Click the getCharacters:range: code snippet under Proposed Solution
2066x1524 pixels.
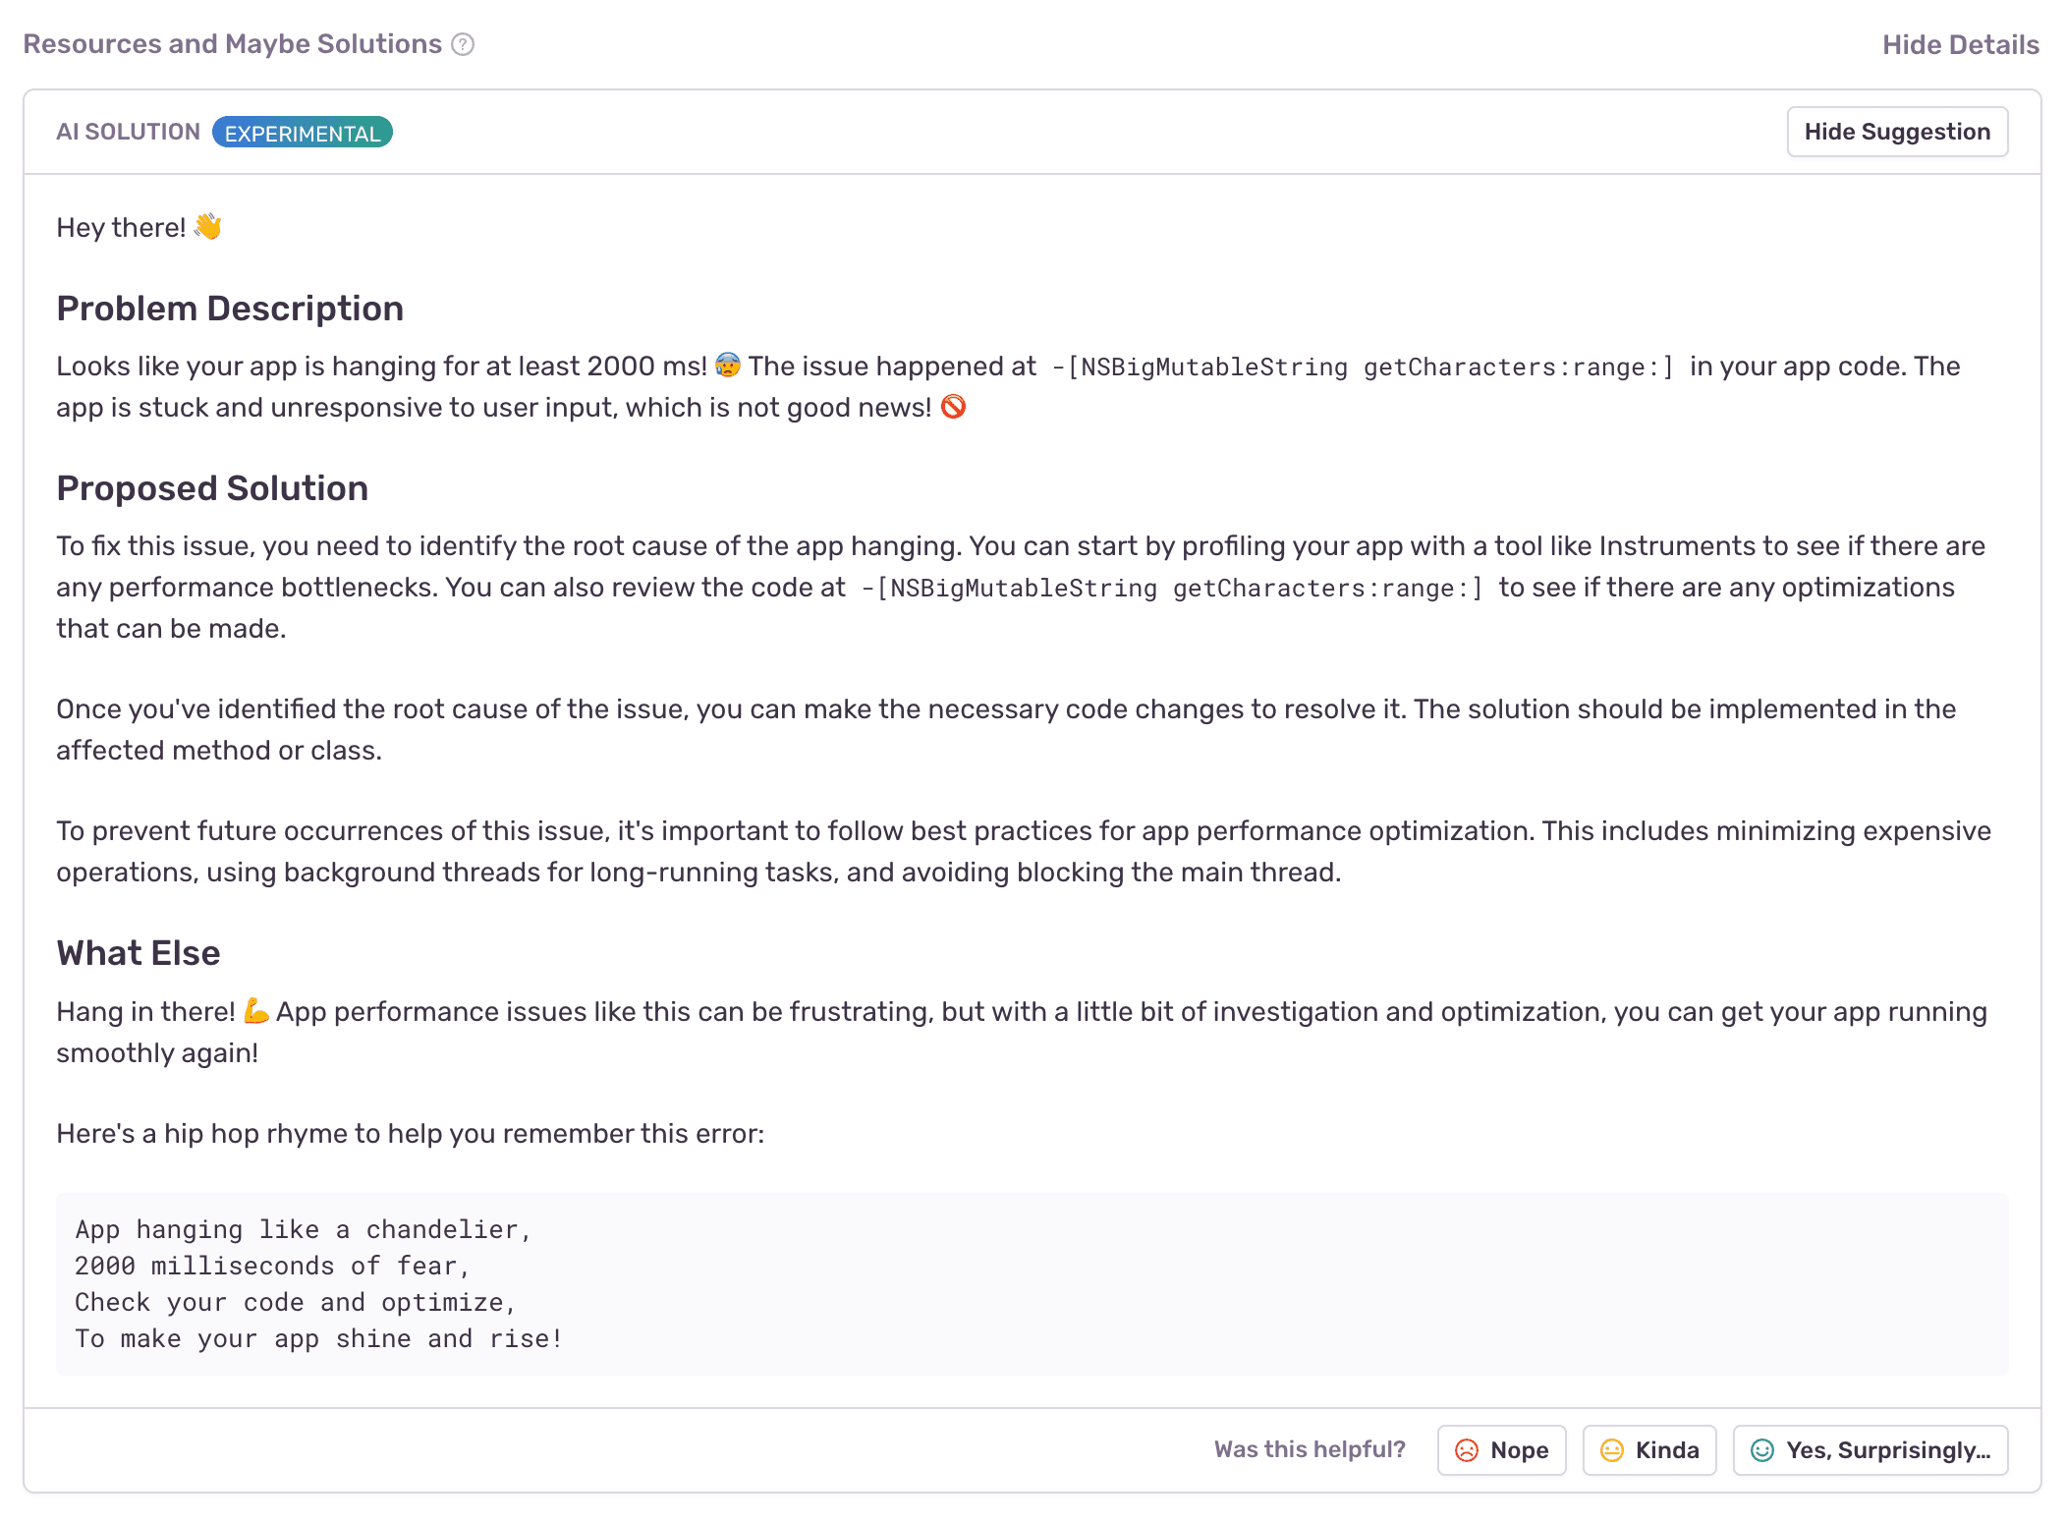tap(1326, 589)
